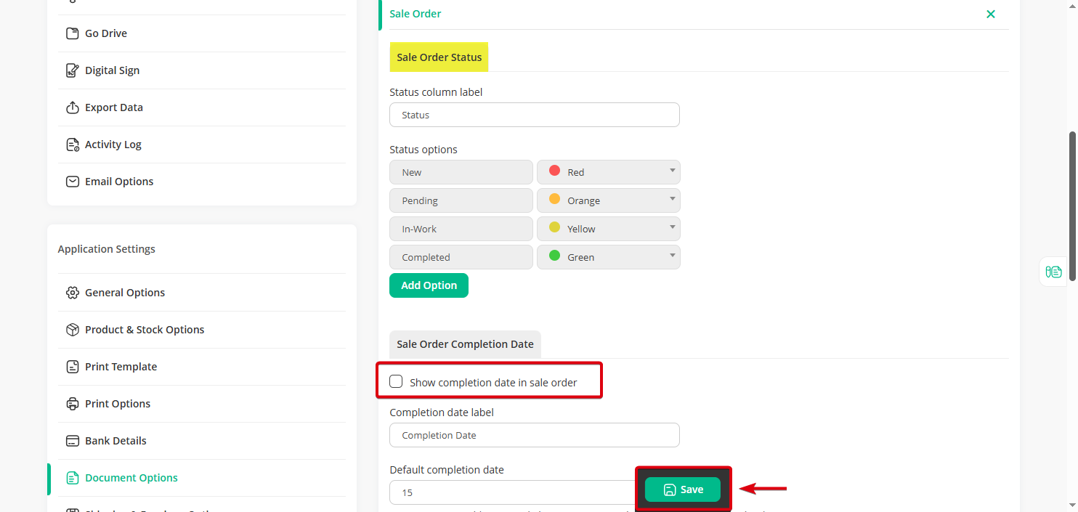Click the Print Template document icon
Screen dimensions: 1078x512
pos(72,367)
